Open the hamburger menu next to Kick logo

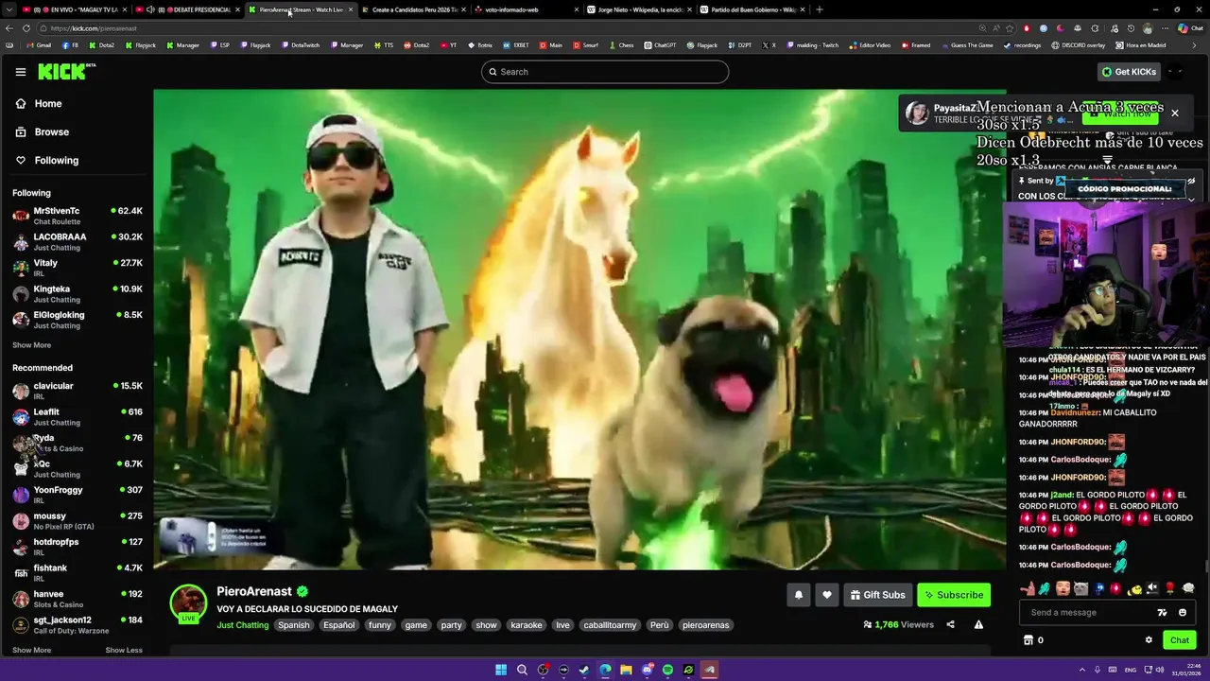21,72
